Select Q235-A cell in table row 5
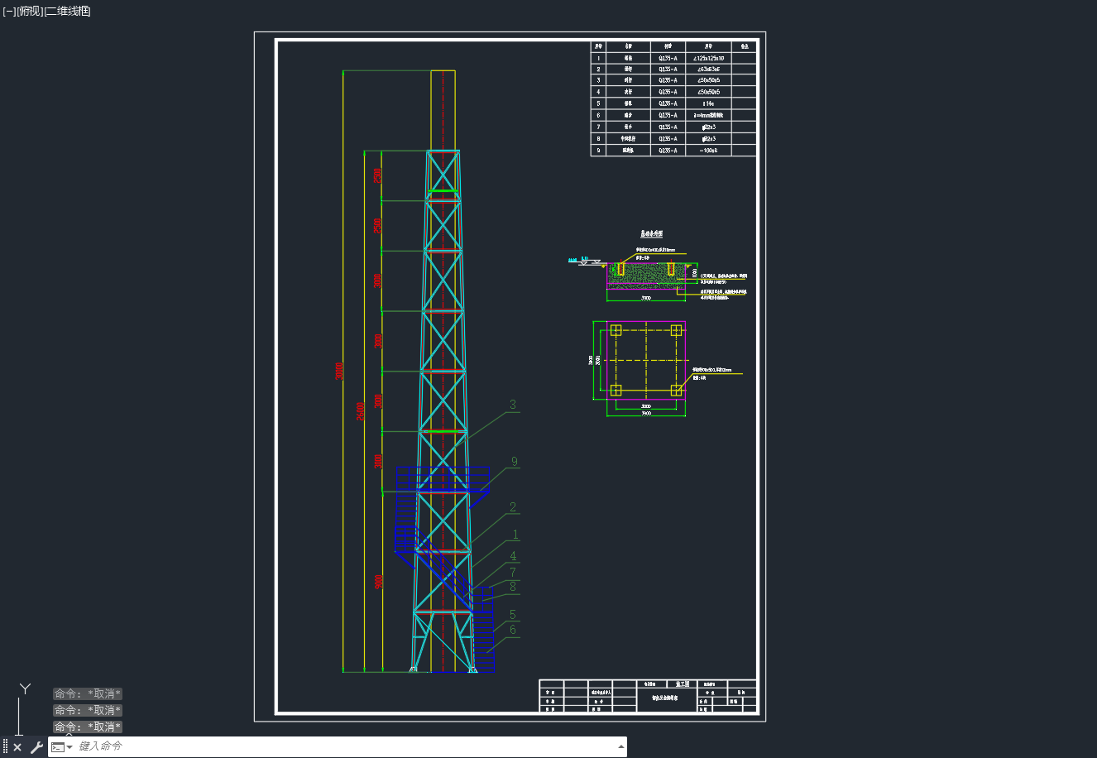 click(x=668, y=103)
